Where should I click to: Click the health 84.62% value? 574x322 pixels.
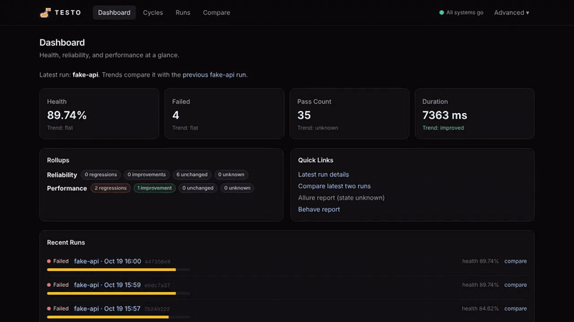(x=480, y=308)
